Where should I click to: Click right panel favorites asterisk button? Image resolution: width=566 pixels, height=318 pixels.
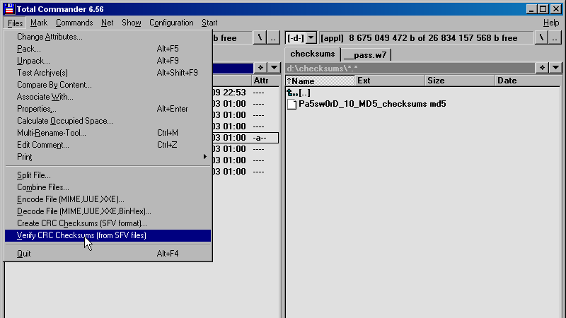pyautogui.click(x=542, y=68)
